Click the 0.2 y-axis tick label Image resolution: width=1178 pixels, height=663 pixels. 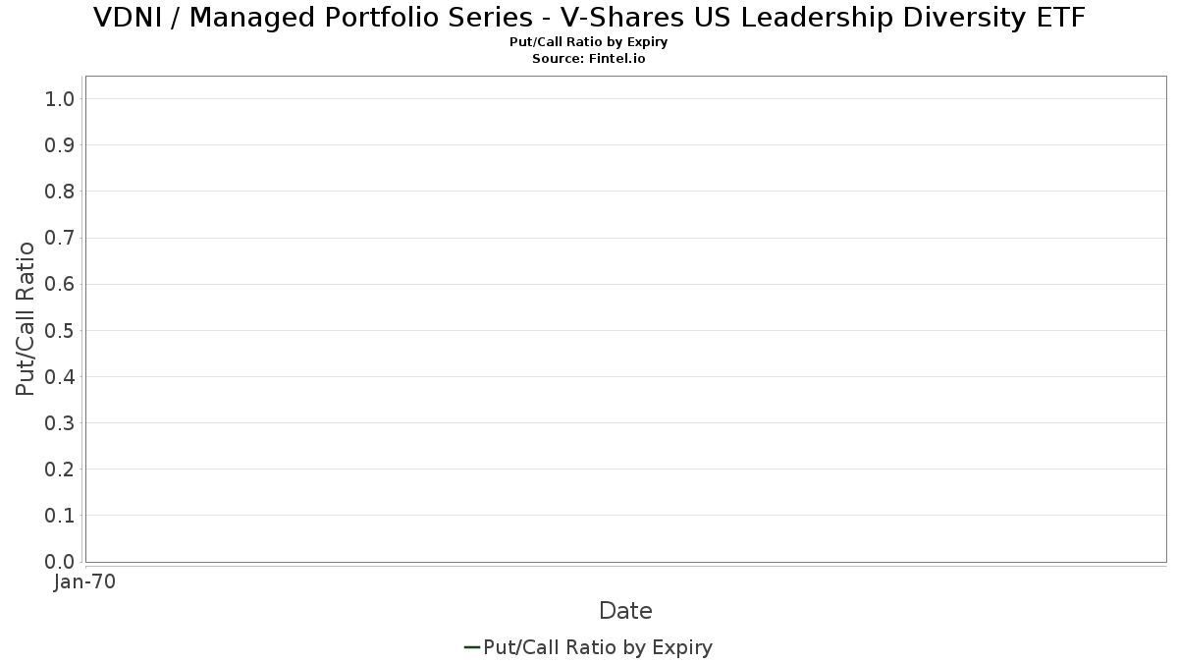point(60,469)
